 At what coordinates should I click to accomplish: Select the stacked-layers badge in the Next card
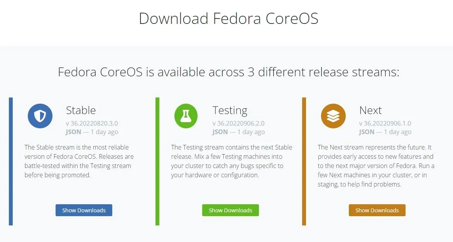[x=333, y=116]
